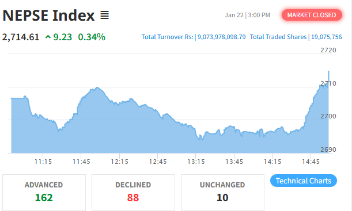Open the Technical Charts button

coord(304,181)
